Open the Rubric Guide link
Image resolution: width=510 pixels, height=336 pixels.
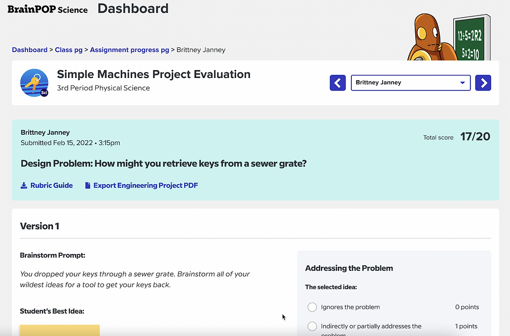(x=52, y=186)
